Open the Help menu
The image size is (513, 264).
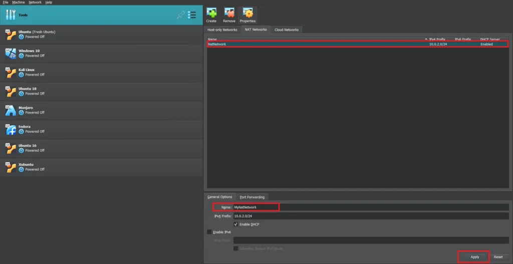point(49,3)
